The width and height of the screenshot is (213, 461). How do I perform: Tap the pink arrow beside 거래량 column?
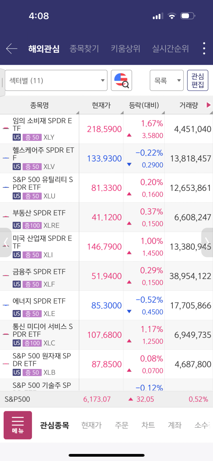(x=209, y=105)
